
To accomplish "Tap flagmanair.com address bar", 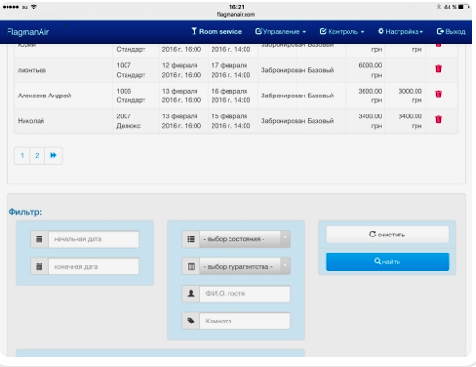I will tap(236, 14).
